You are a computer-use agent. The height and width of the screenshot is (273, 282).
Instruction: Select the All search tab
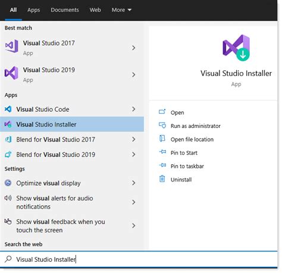pyautogui.click(x=13, y=10)
